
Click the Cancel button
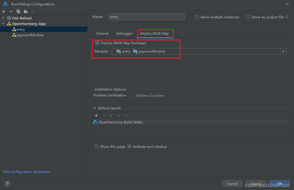click(x=232, y=184)
